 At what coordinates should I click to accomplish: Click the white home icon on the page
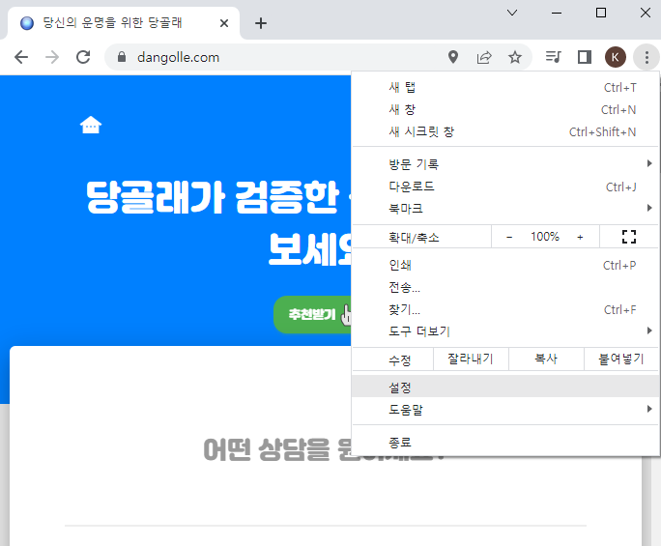tap(91, 125)
